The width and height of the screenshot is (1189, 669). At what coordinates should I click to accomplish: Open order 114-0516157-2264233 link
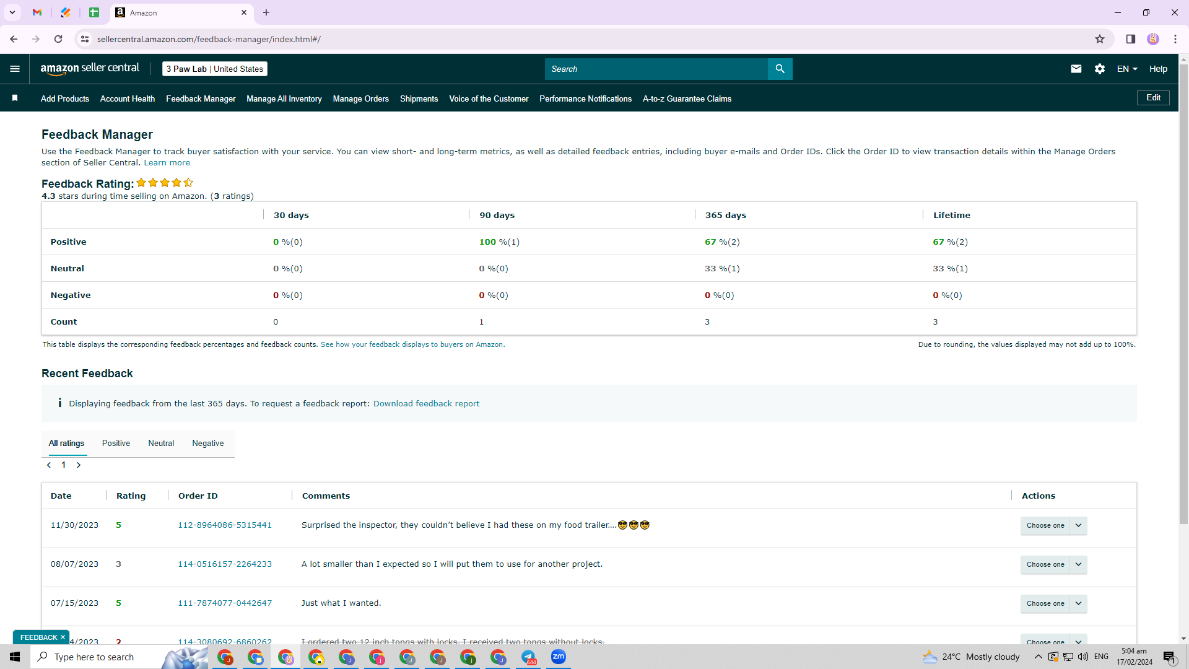tap(225, 564)
